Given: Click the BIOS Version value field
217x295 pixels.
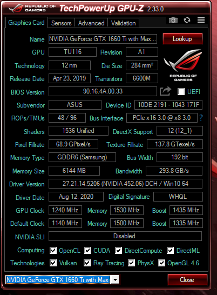Looking at the screenshot, I should point(103,91).
